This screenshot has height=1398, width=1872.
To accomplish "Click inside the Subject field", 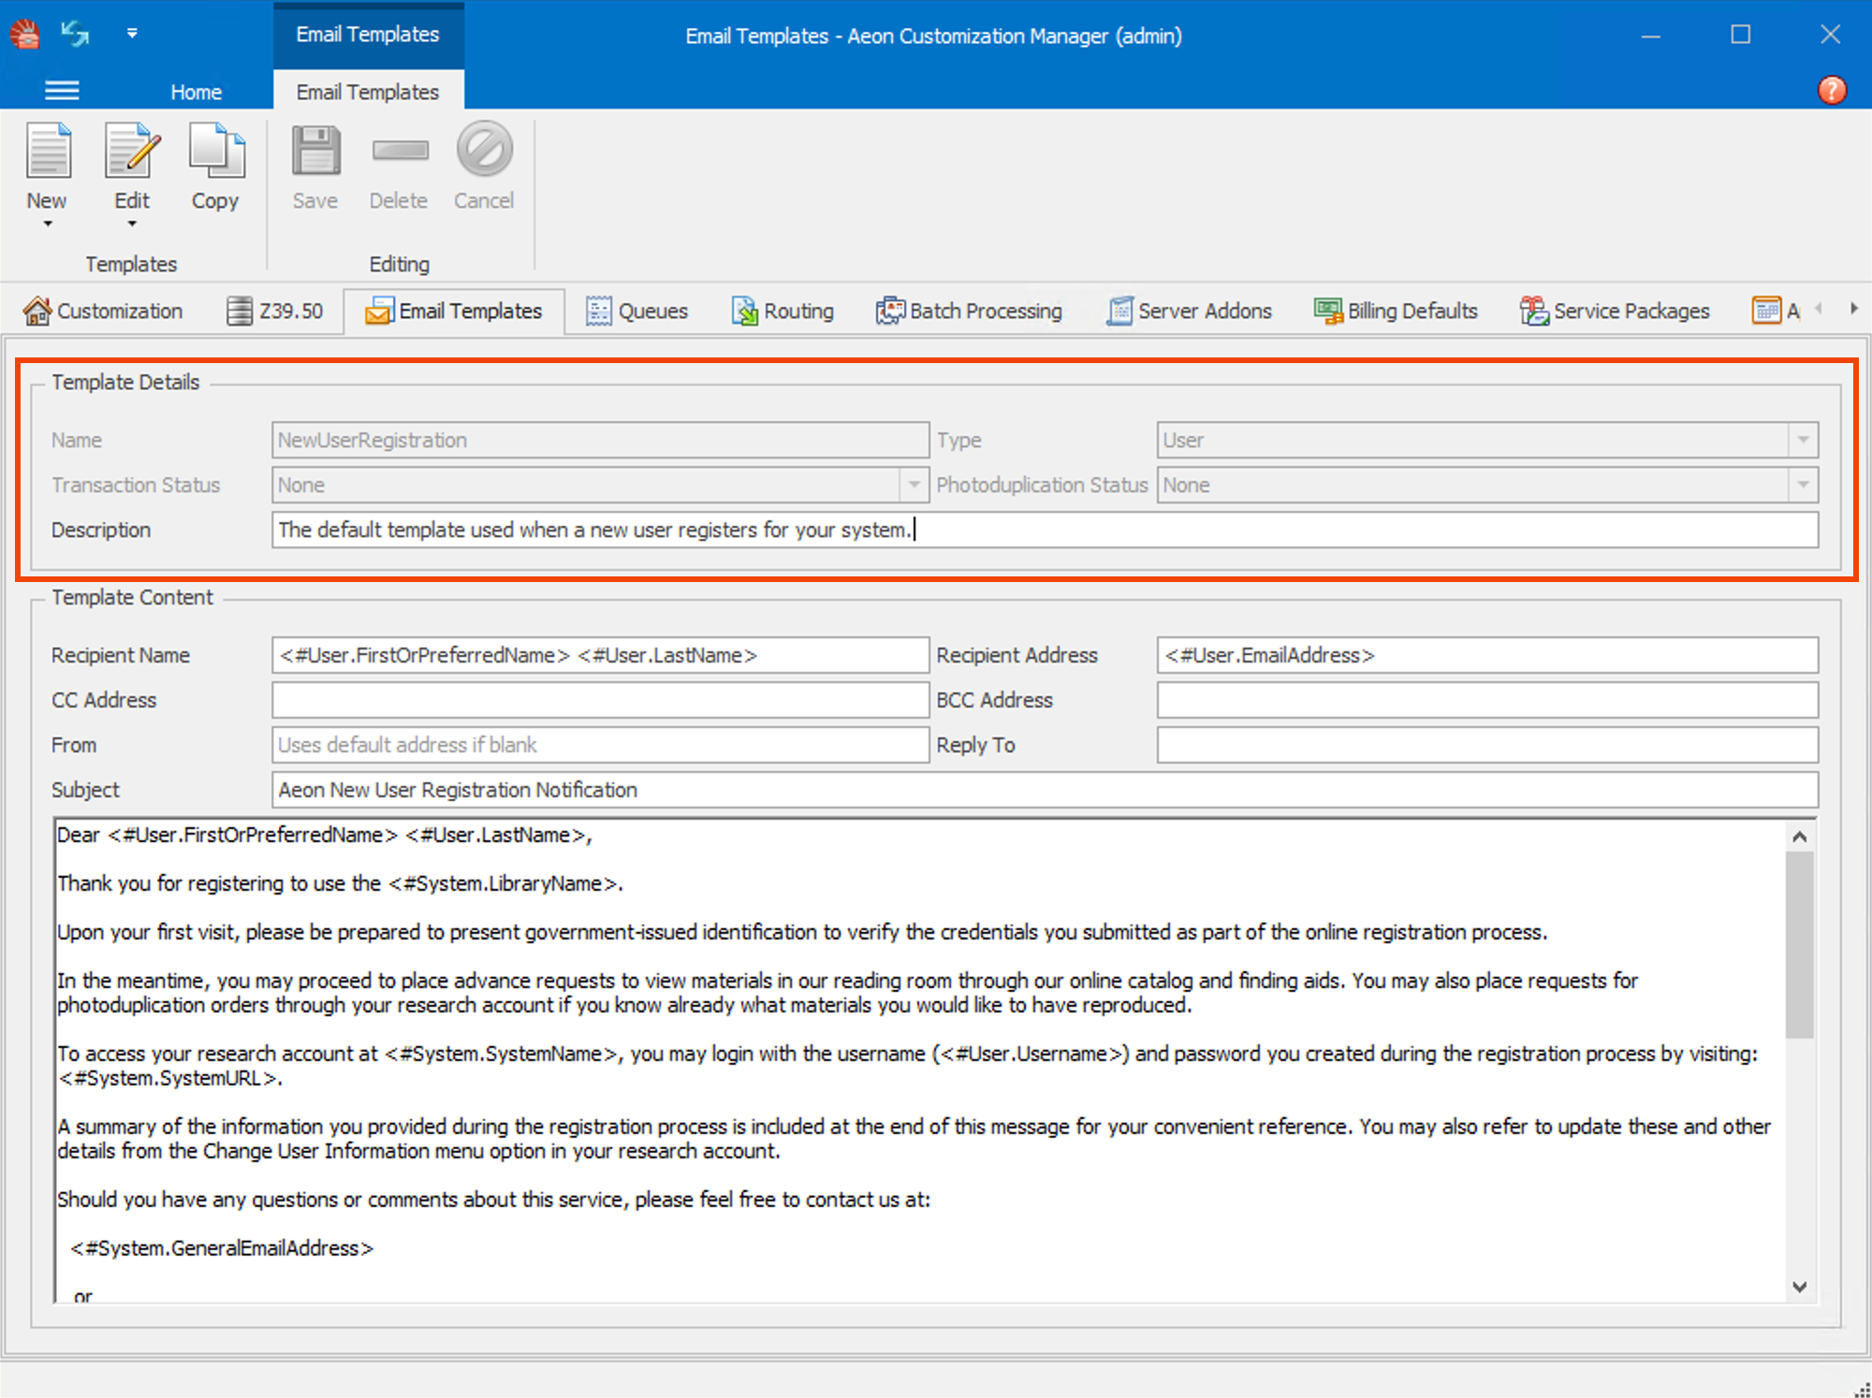I will coord(842,790).
